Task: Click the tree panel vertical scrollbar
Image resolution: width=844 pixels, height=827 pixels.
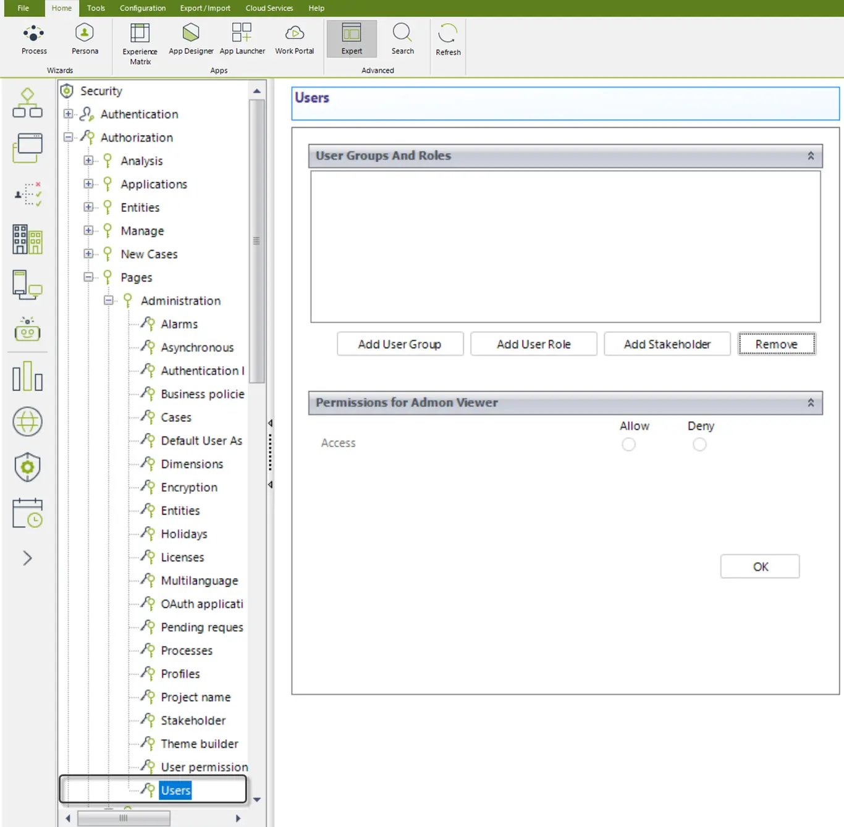Action: click(x=256, y=241)
